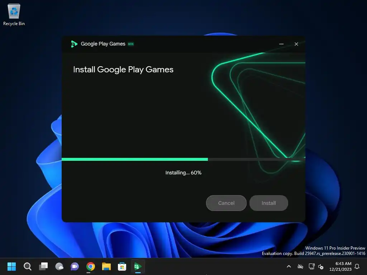This screenshot has width=367, height=275.
Task: Click the BETA badge in title bar
Action: (130, 44)
